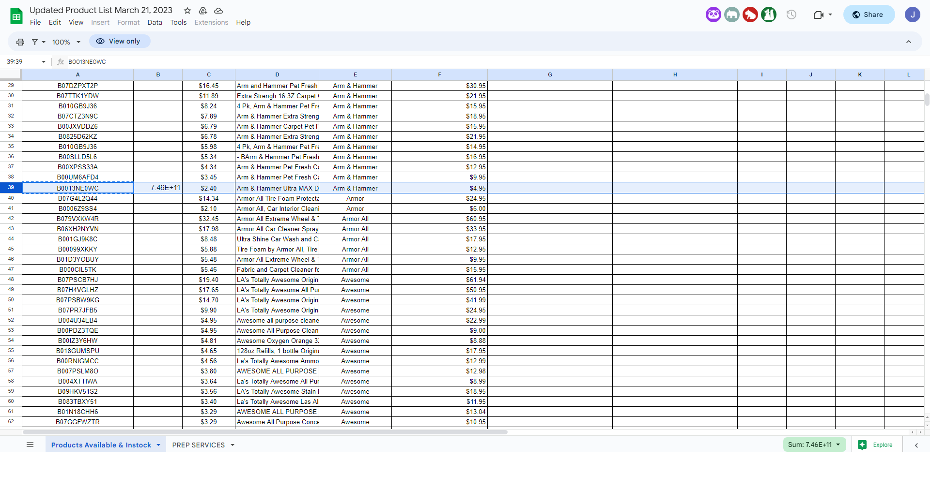Viewport: 931px width, 504px height.
Task: Open the Data menu
Action: click(155, 22)
